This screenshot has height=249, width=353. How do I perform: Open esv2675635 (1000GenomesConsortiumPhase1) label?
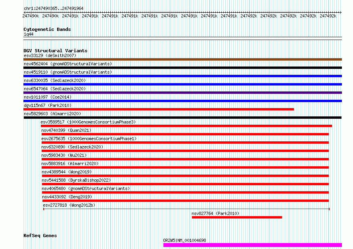[x=89, y=139]
